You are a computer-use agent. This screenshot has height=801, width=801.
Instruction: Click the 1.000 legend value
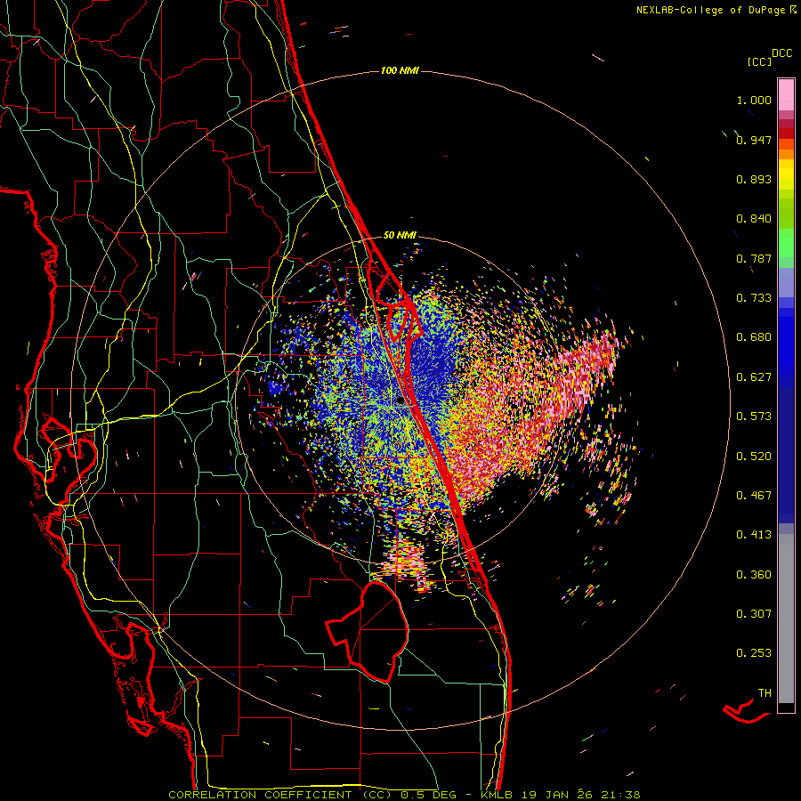754,100
